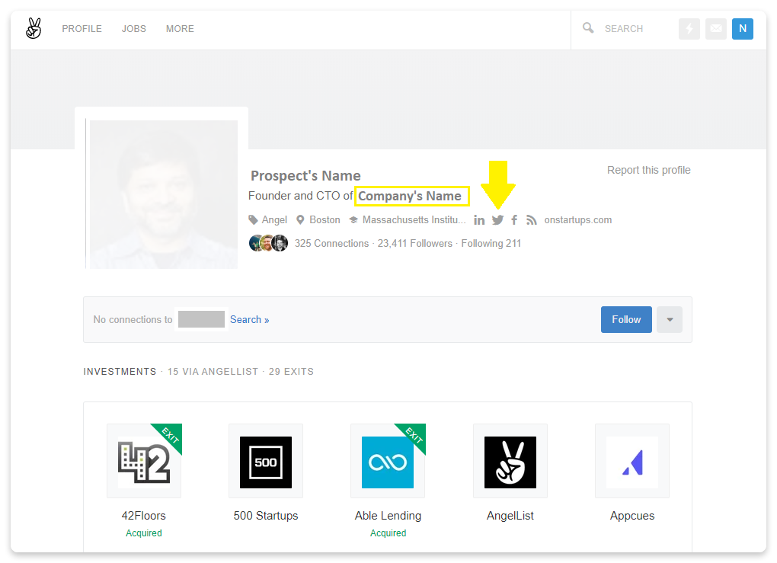
Task: Click Report this profile link
Action: point(649,170)
